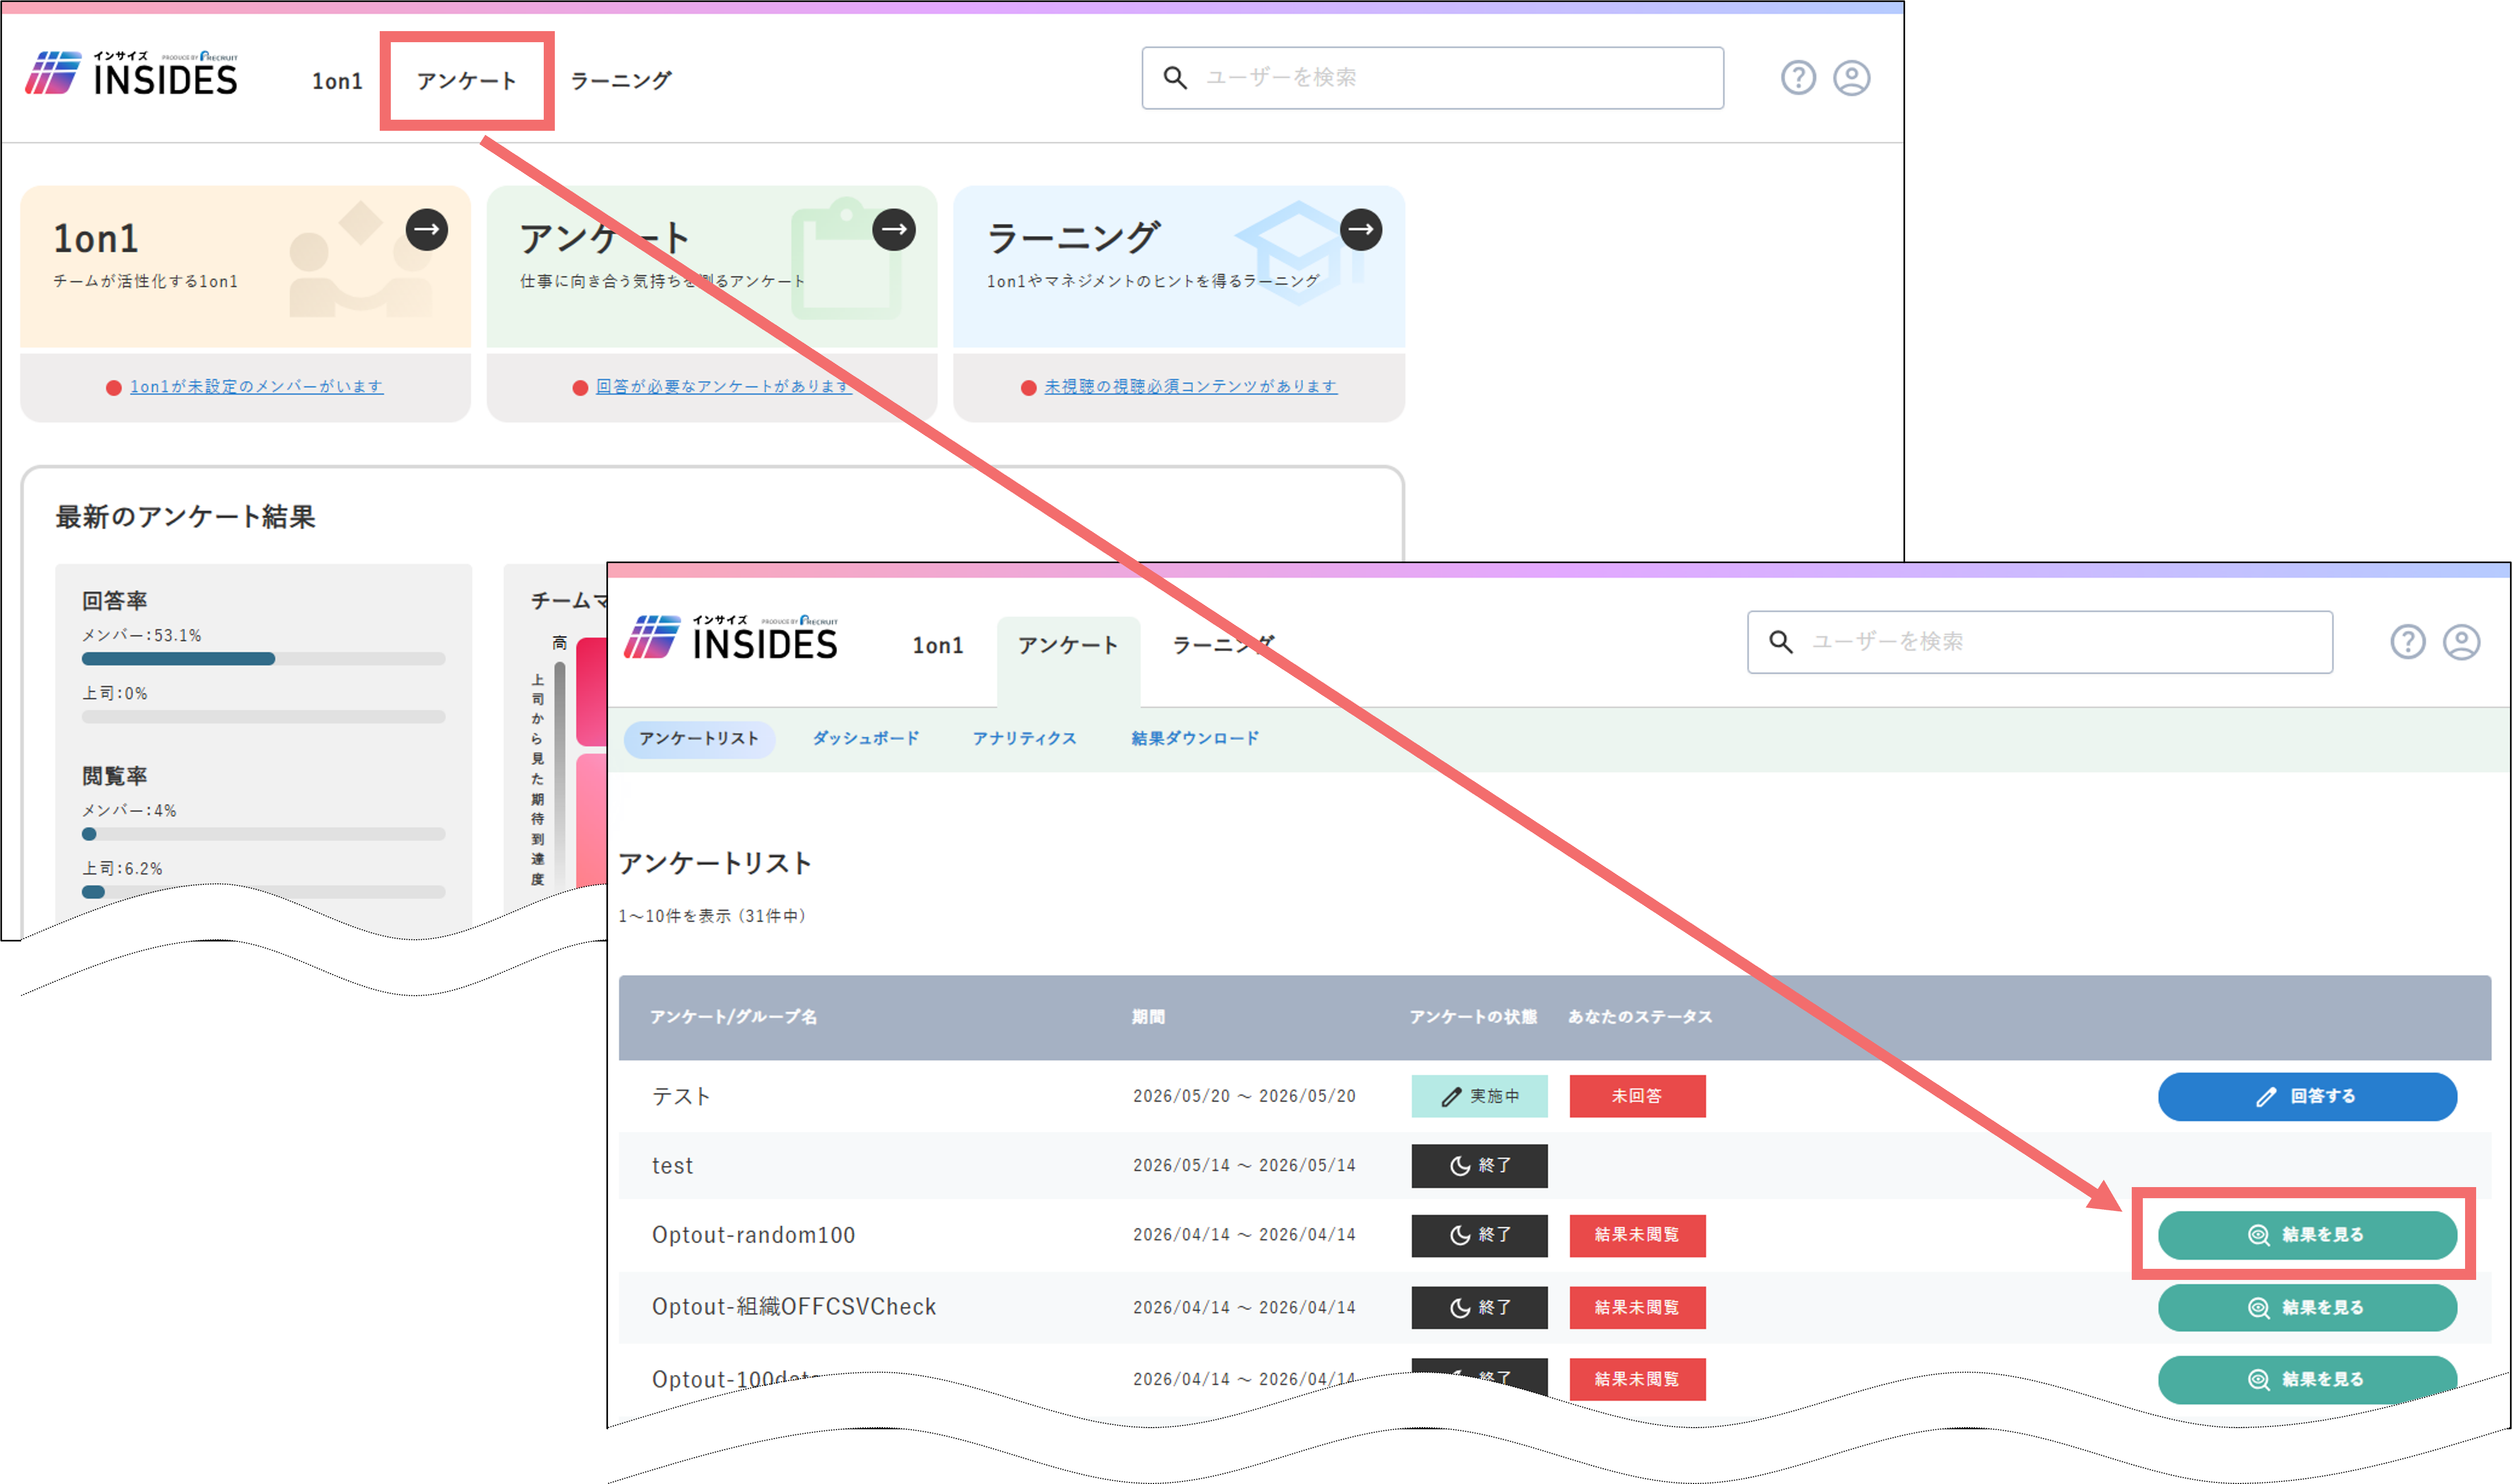Click the ユーザーを検索 field in the front window

click(2040, 642)
